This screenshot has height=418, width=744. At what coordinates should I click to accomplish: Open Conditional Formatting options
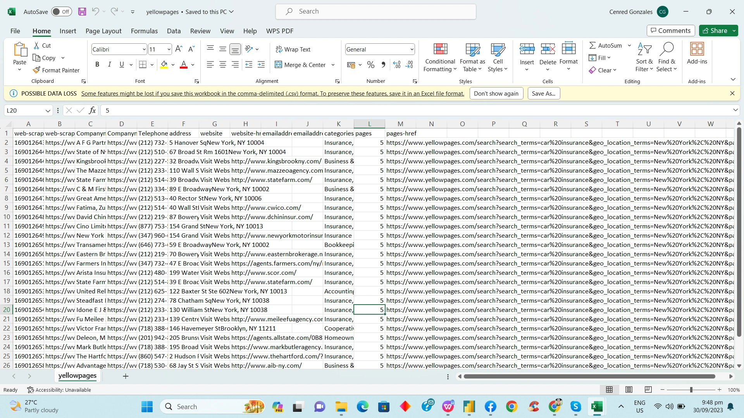point(439,57)
